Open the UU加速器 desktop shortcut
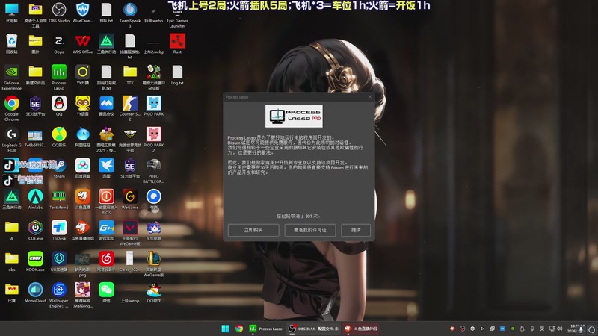The image size is (598, 336). [59, 262]
